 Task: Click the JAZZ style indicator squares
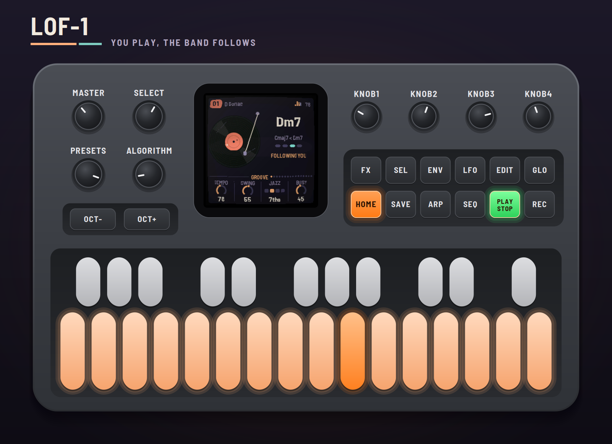(274, 190)
